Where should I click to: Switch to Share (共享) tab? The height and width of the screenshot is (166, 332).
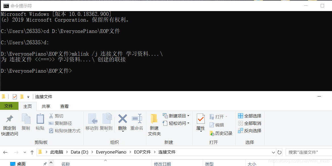pos(46,106)
